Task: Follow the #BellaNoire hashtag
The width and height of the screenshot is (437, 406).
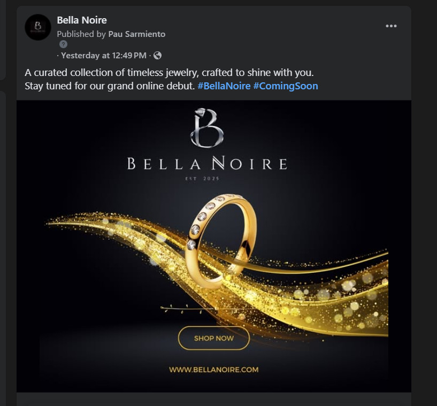Action: (224, 86)
